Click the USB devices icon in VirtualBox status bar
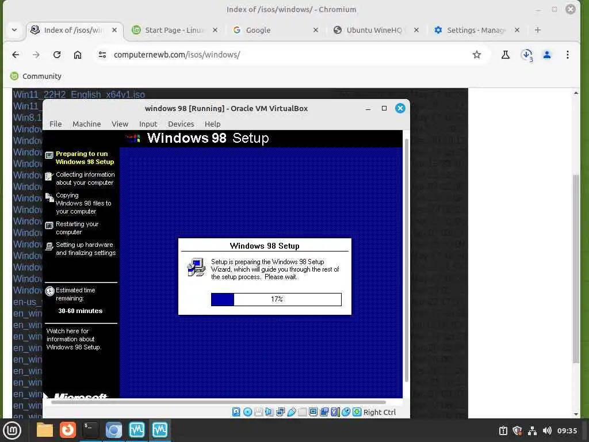589x442 pixels. 292,412
